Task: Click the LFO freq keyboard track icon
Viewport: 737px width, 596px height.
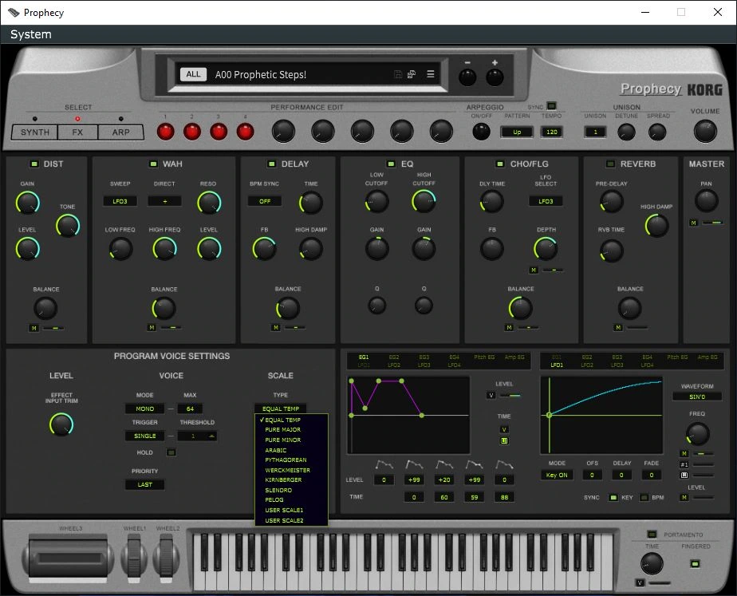Action: [x=684, y=476]
